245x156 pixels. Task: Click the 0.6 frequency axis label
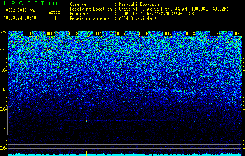tap(3, 148)
